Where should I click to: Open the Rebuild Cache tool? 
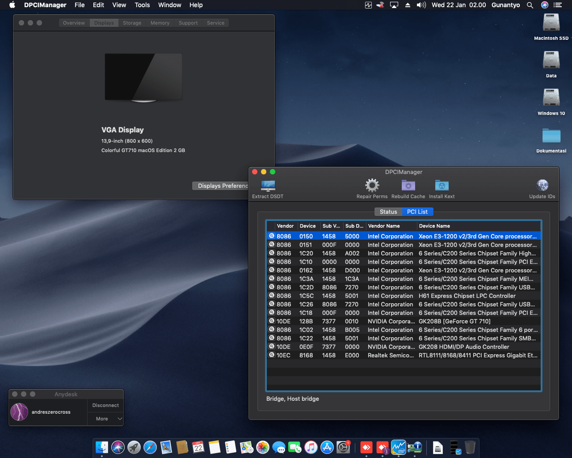point(408,186)
